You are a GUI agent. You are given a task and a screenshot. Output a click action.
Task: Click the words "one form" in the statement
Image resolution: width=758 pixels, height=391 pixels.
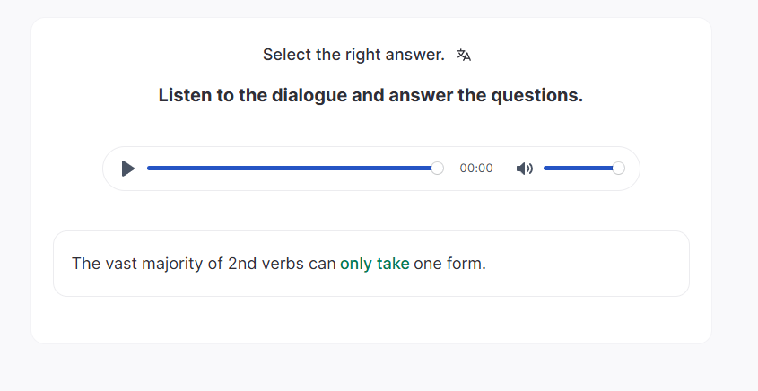(x=449, y=264)
